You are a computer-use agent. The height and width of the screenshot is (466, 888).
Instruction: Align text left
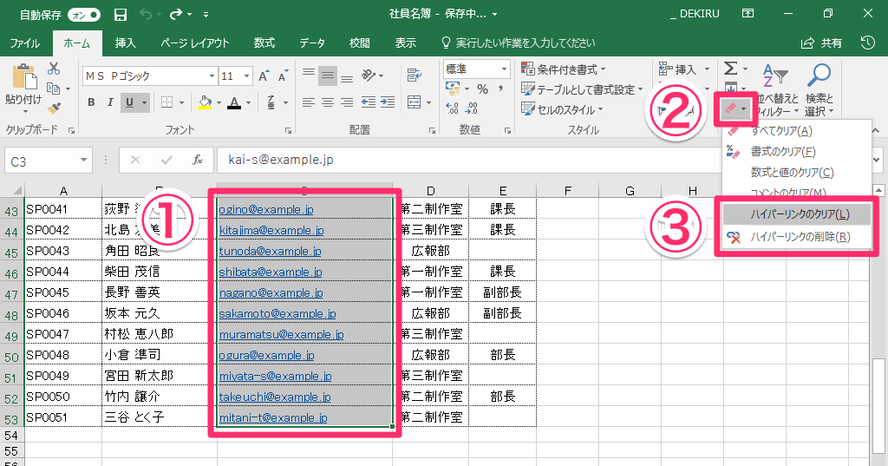(309, 102)
